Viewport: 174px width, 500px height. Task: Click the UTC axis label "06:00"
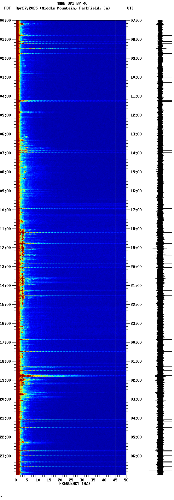click(136, 456)
